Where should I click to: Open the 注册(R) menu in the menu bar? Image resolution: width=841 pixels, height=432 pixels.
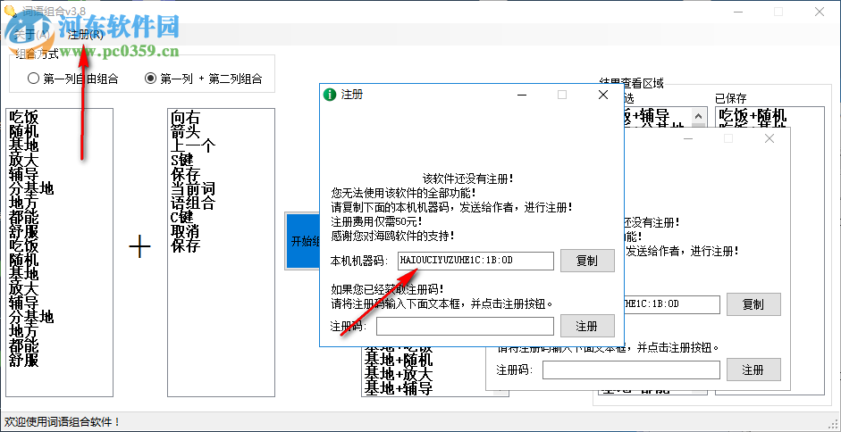tap(85, 35)
